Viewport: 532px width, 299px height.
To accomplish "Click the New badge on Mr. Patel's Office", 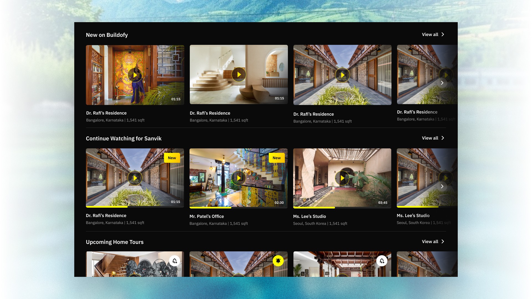I will coord(277,158).
